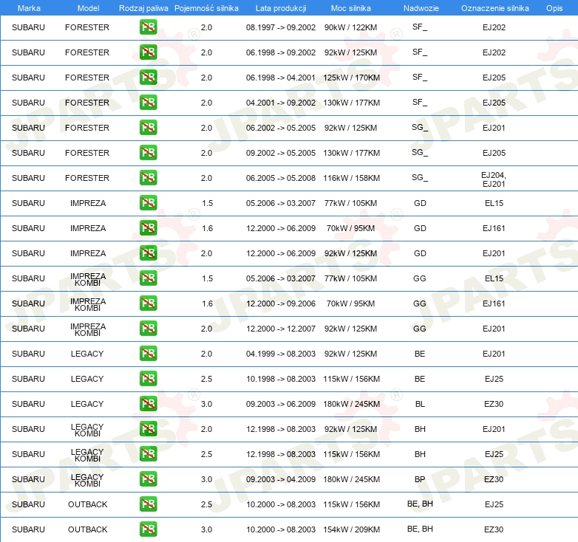Select the OUTBACK model cell with EZ30 engine

click(87, 529)
